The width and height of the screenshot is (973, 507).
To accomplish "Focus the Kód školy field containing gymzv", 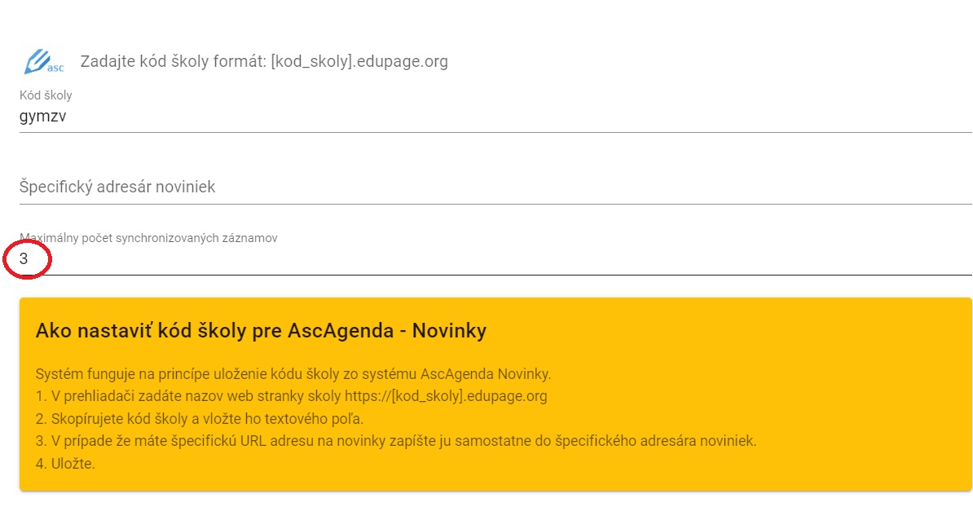I will tap(244, 117).
